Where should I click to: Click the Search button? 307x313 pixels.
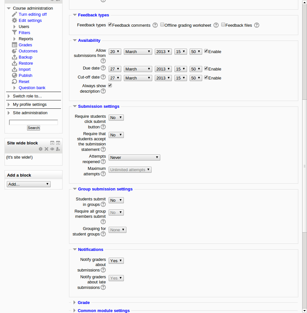pos(34,128)
